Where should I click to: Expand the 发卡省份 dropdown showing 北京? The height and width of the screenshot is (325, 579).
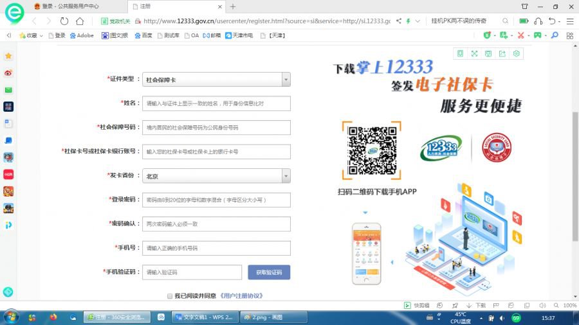coord(286,176)
